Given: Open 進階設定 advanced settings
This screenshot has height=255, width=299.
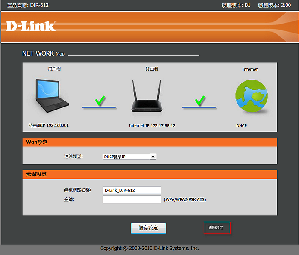Looking at the screenshot, I should (217, 228).
